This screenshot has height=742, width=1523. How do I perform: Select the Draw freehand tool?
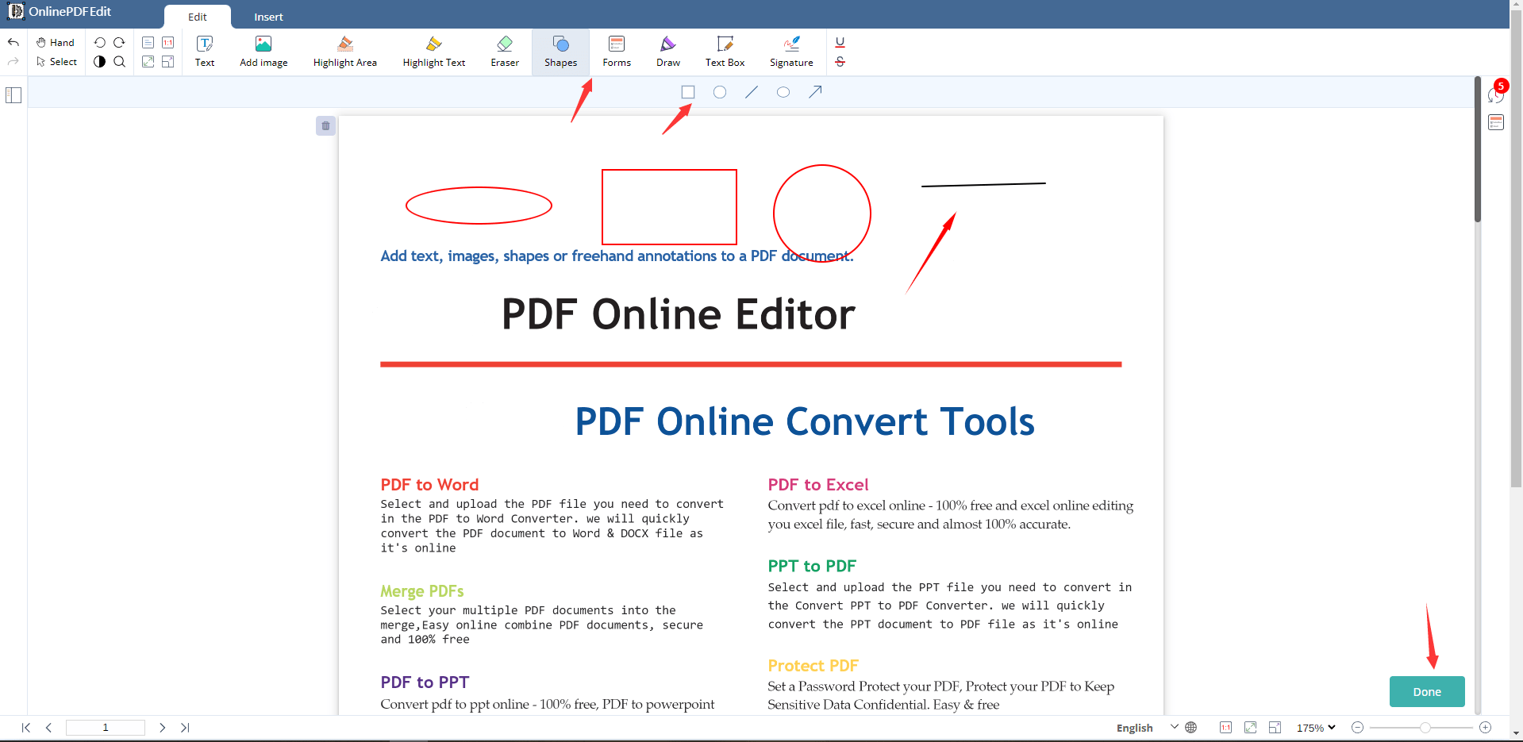coord(667,51)
